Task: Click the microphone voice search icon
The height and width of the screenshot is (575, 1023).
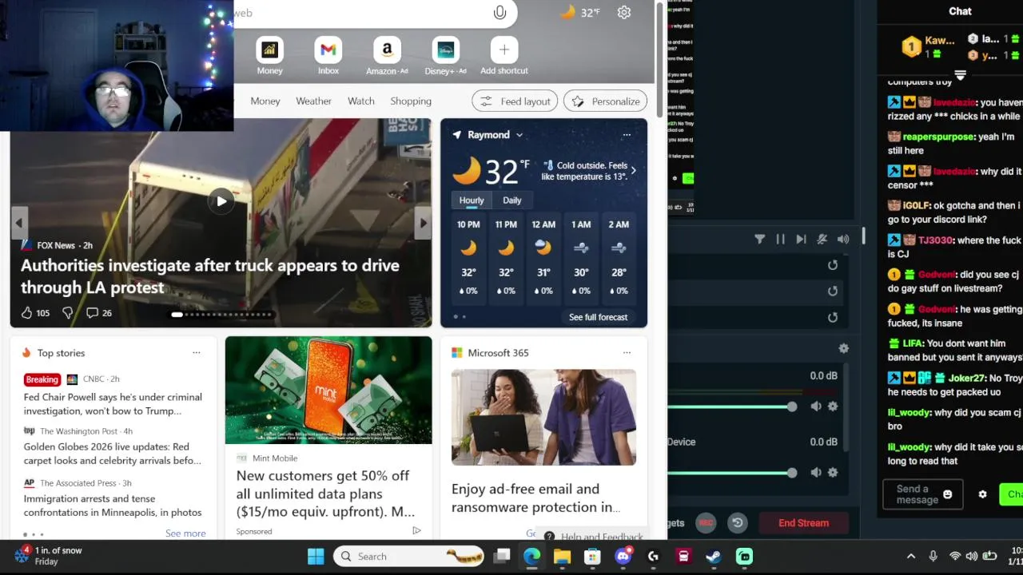Action: click(x=500, y=13)
